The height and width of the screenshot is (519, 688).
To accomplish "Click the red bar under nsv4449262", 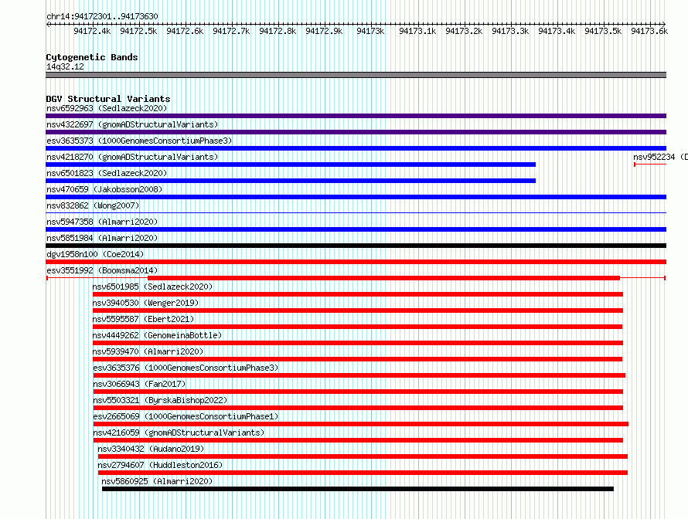I will pos(358,343).
